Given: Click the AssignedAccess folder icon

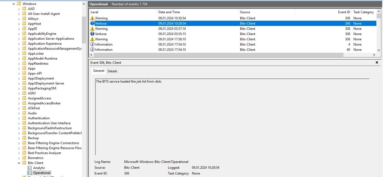Looking at the screenshot, I should (x=24, y=98).
